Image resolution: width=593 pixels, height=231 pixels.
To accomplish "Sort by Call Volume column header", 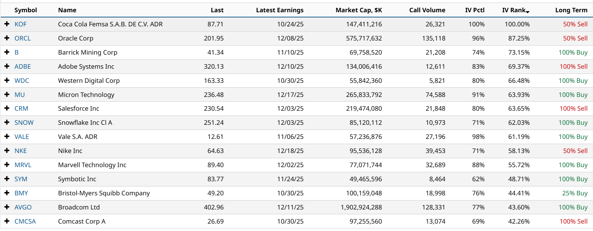I will (427, 10).
